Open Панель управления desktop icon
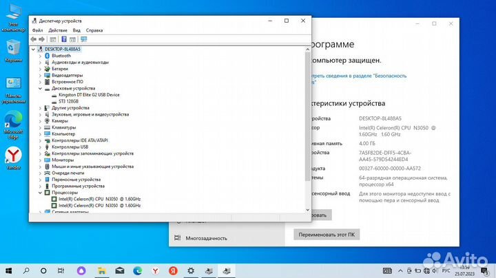The height and width of the screenshot is (278, 496). 13,90
